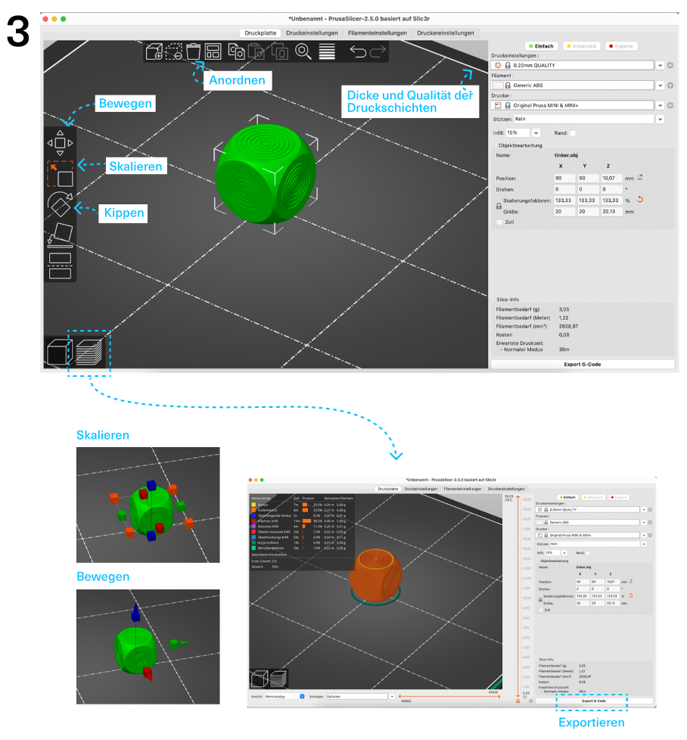This screenshot has width=687, height=740.
Task: Select Experte mode in upper window
Action: (621, 46)
